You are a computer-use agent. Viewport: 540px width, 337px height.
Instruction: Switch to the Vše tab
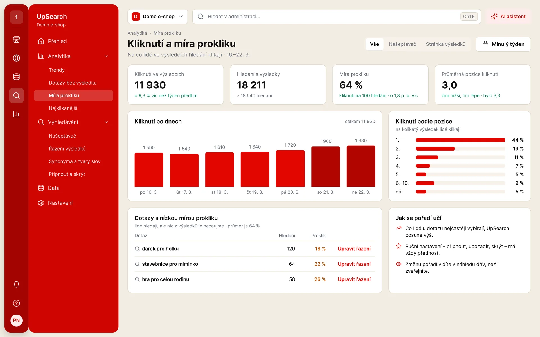tap(374, 44)
